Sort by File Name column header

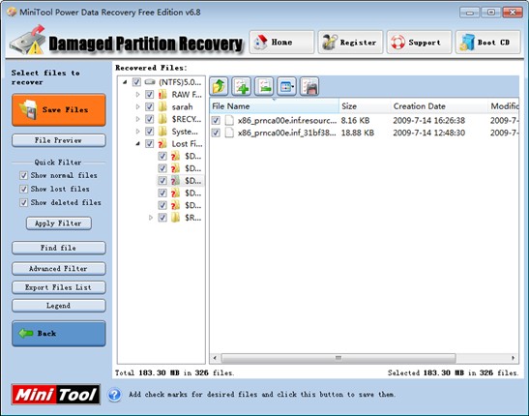point(274,106)
